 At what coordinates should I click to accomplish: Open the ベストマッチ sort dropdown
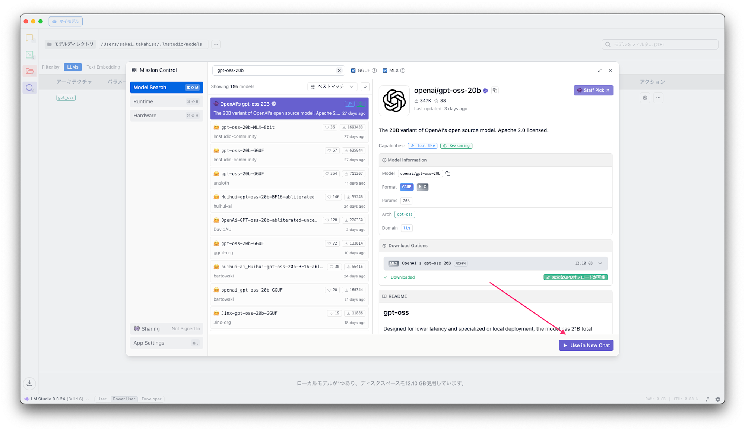click(332, 86)
